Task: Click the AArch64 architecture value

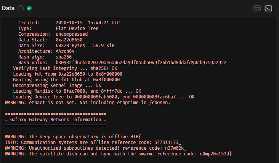Action: (x=65, y=51)
